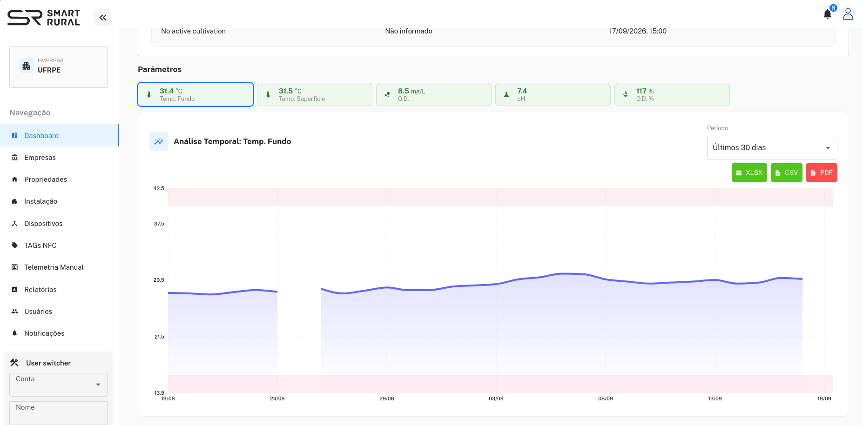Viewport: 863px width, 425px height.
Task: Navigate to Propriedades
Action: pyautogui.click(x=59, y=179)
